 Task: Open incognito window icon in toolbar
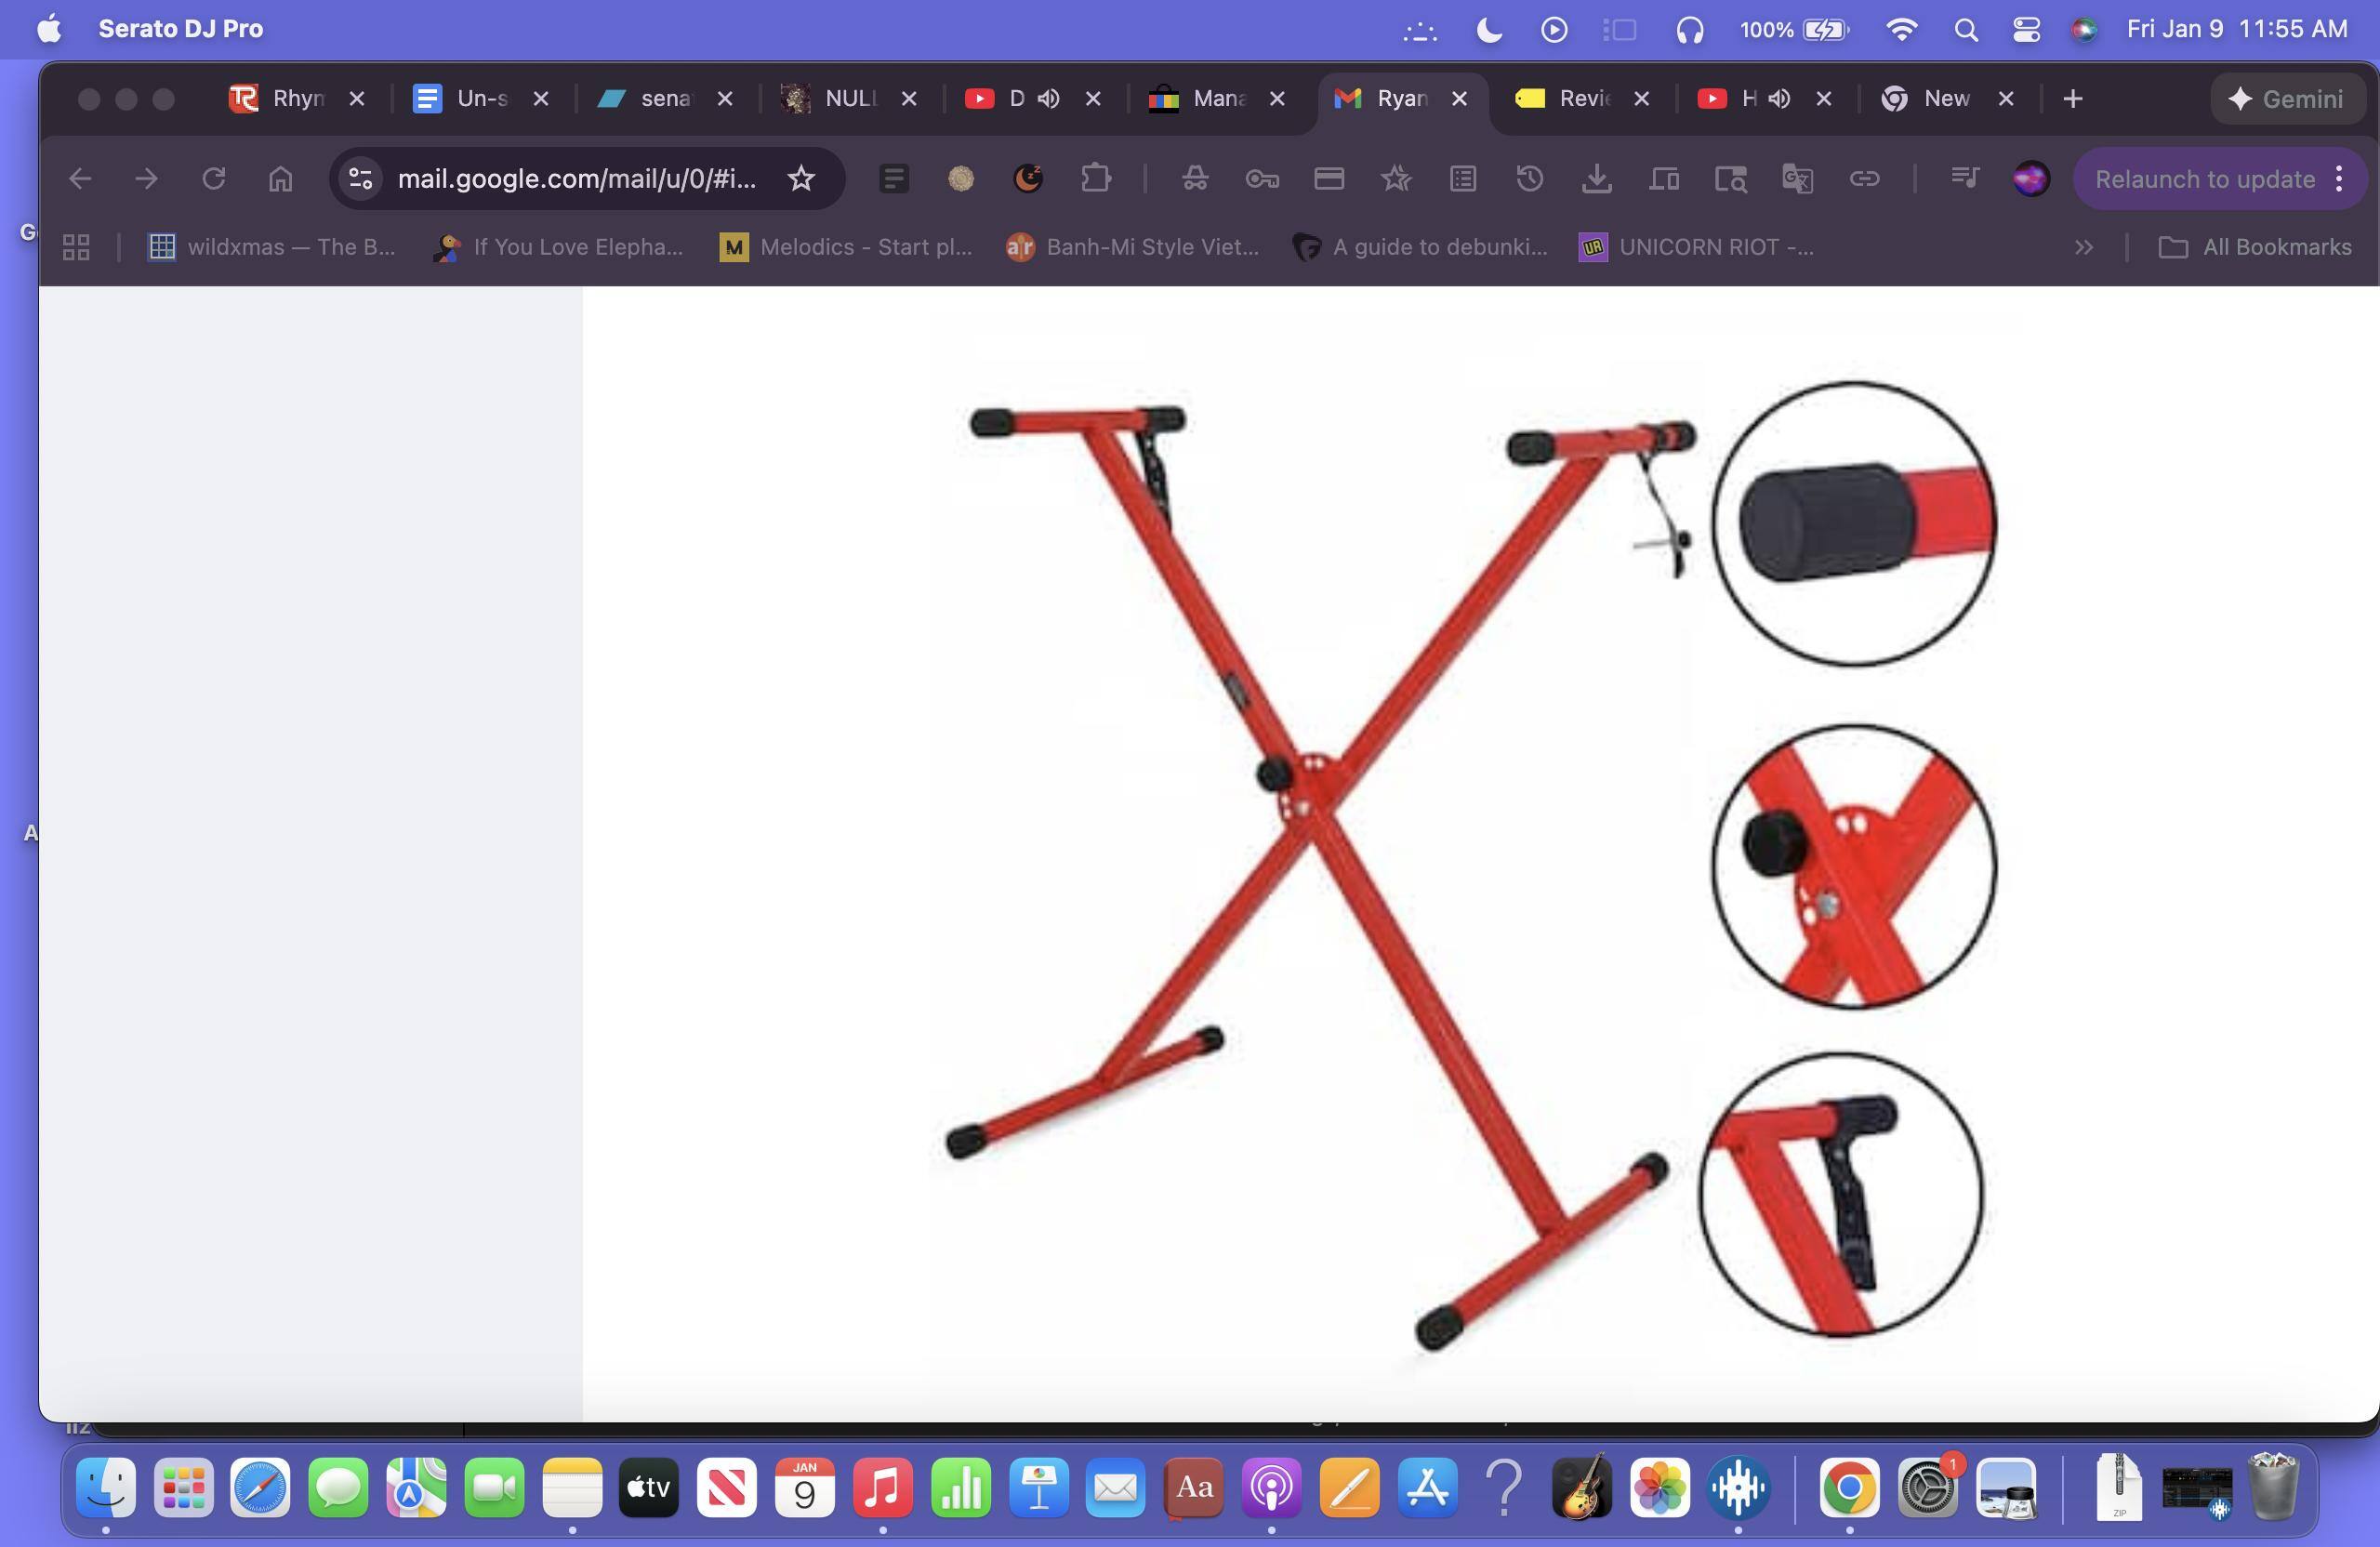click(1195, 179)
